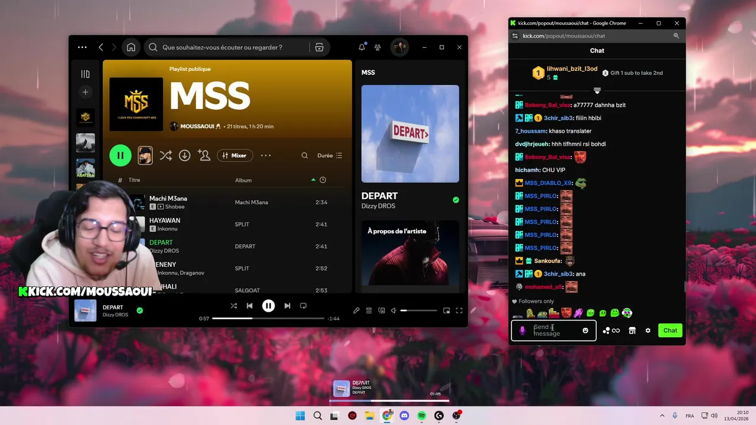Mute Spotify volume speaker icon

394,310
